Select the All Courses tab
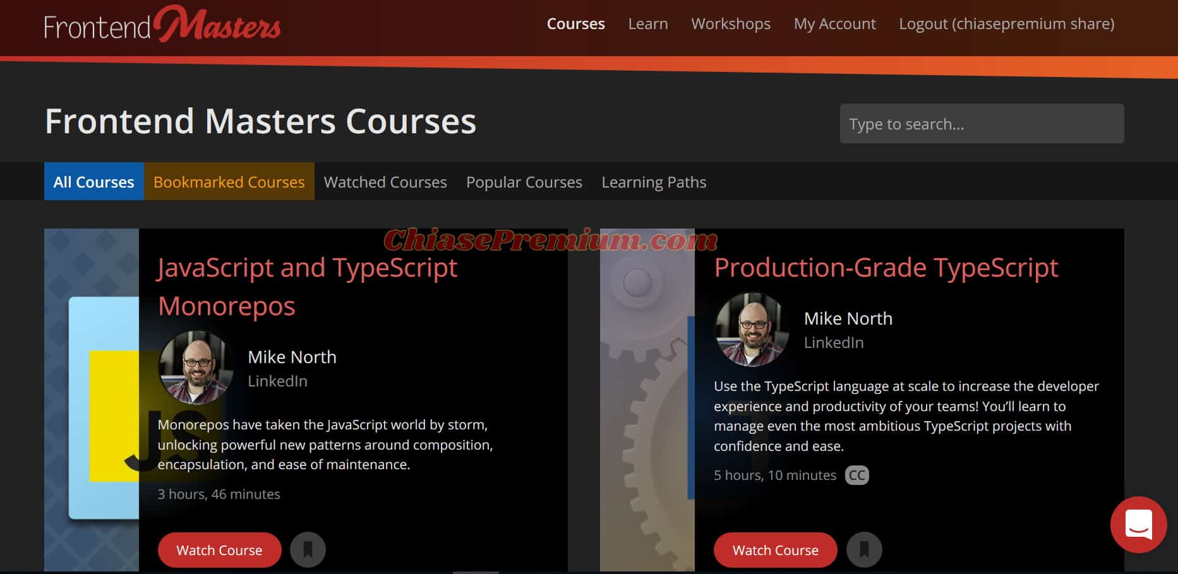 [x=93, y=181]
